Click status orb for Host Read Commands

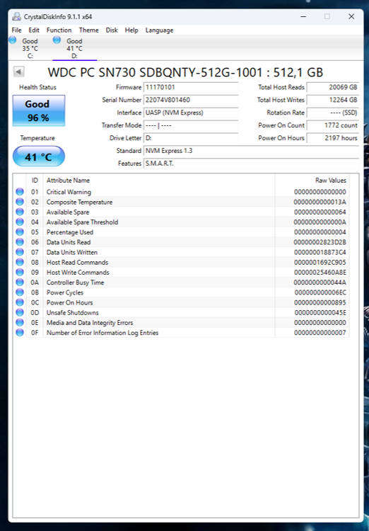pyautogui.click(x=20, y=262)
